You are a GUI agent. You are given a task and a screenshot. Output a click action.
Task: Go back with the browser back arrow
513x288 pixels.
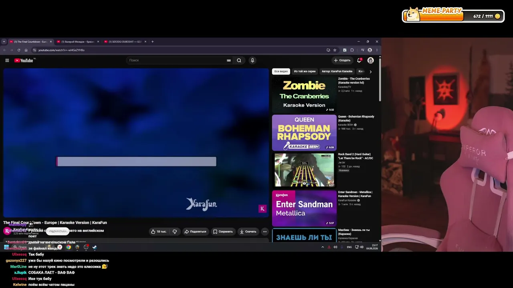click(x=4, y=50)
